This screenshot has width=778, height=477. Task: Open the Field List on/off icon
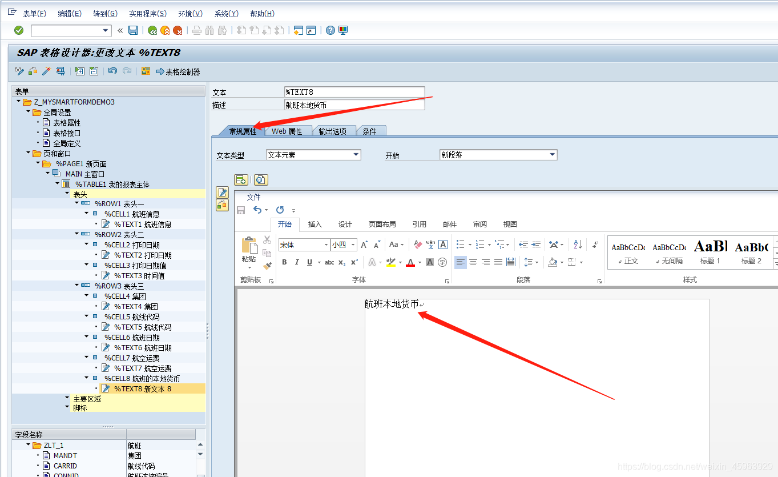coord(146,71)
